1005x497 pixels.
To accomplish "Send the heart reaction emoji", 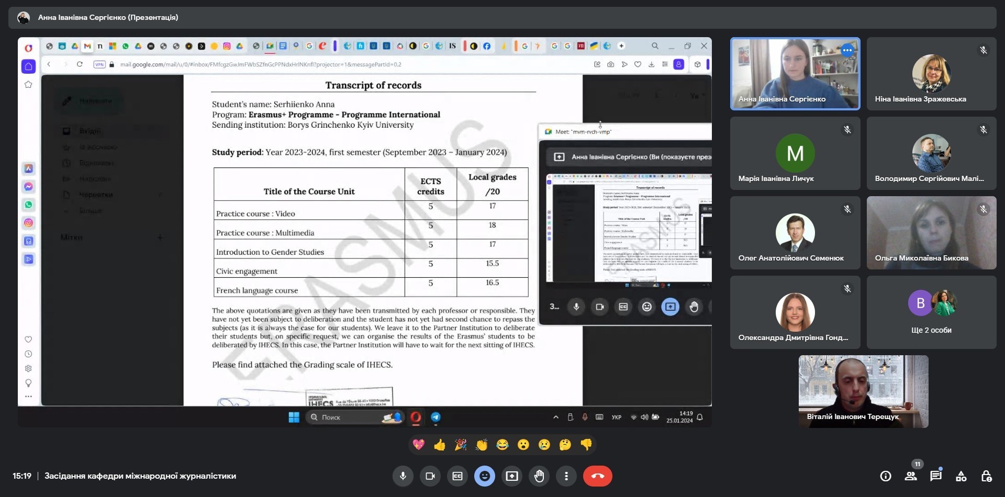I will click(x=419, y=445).
